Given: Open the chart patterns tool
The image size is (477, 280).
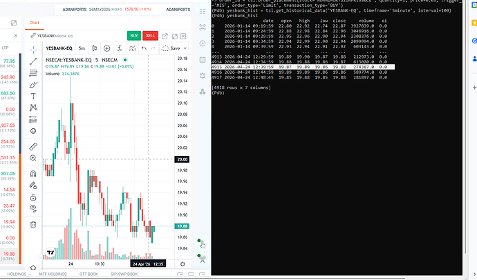Looking at the screenshot, I should click(33, 108).
